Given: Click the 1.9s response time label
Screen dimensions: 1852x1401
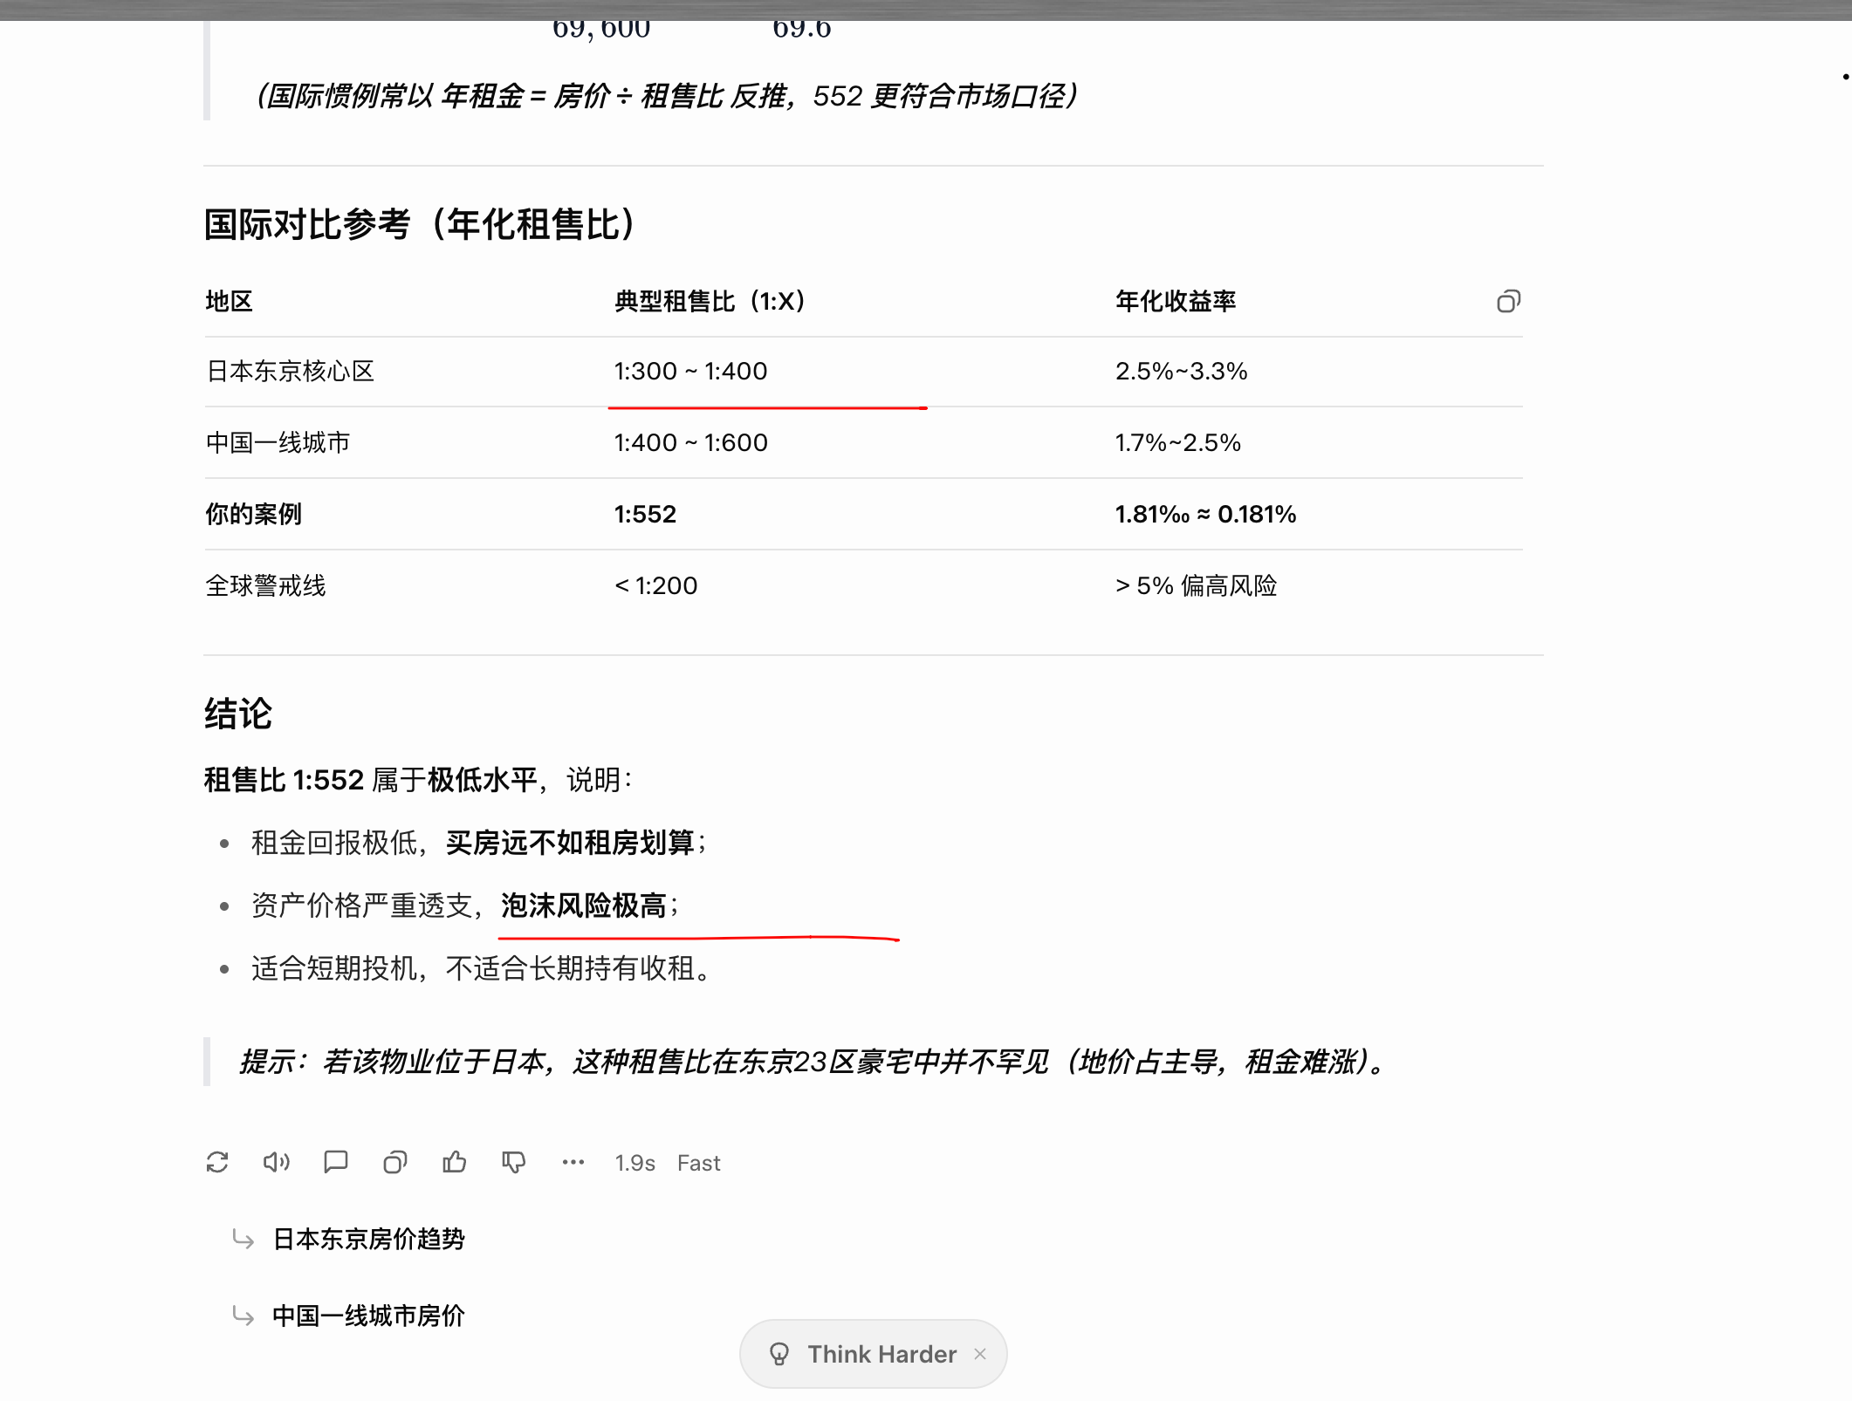Looking at the screenshot, I should click(634, 1163).
